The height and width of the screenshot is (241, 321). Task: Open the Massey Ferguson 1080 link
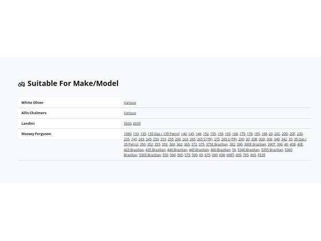coord(127,134)
